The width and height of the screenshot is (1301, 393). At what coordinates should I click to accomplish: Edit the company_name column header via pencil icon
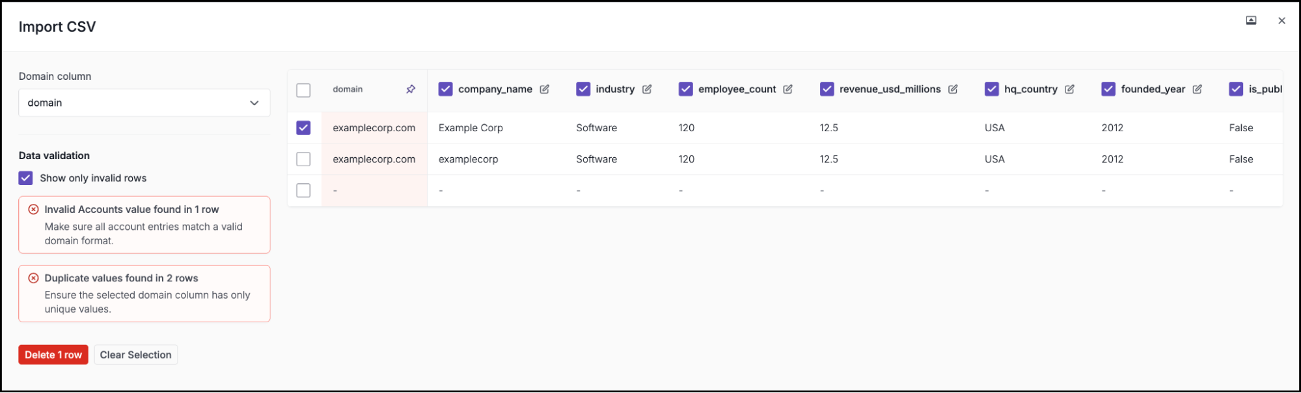point(545,89)
